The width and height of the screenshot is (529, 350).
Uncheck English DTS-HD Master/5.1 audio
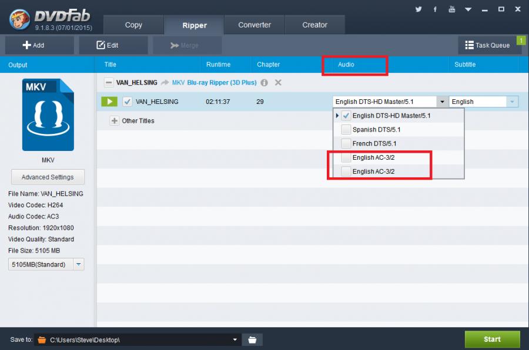(x=346, y=116)
